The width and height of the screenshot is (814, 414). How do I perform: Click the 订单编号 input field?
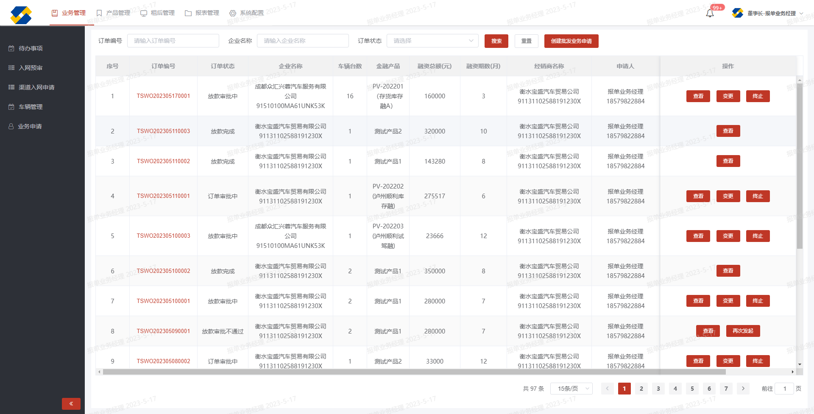(173, 41)
